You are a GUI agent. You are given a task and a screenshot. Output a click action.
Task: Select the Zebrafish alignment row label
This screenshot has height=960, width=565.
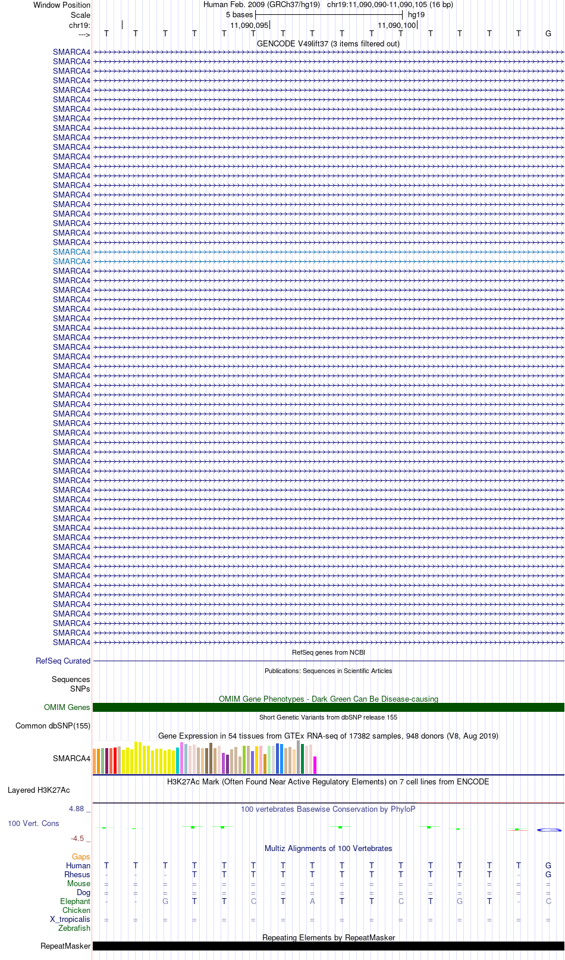pyautogui.click(x=74, y=928)
